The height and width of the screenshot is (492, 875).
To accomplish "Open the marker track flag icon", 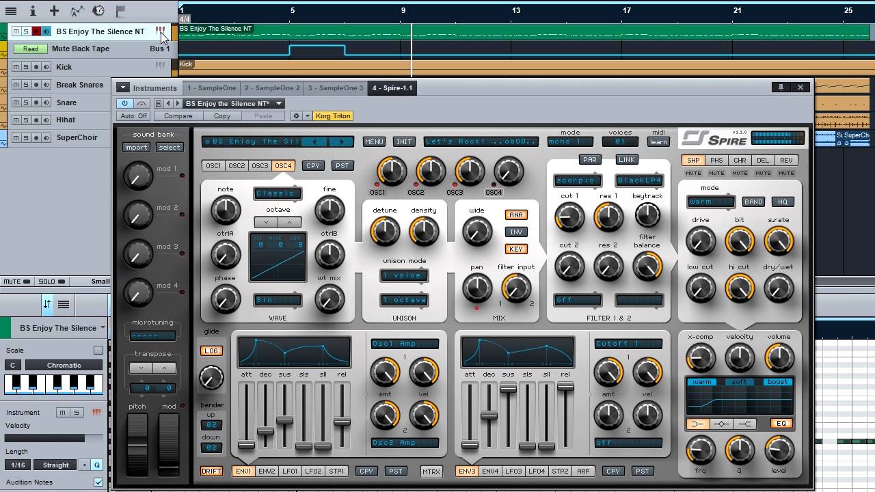I will point(120,11).
